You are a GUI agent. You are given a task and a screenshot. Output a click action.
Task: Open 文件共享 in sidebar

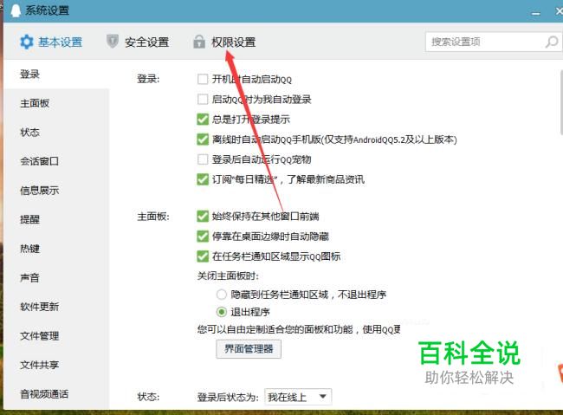pos(40,365)
